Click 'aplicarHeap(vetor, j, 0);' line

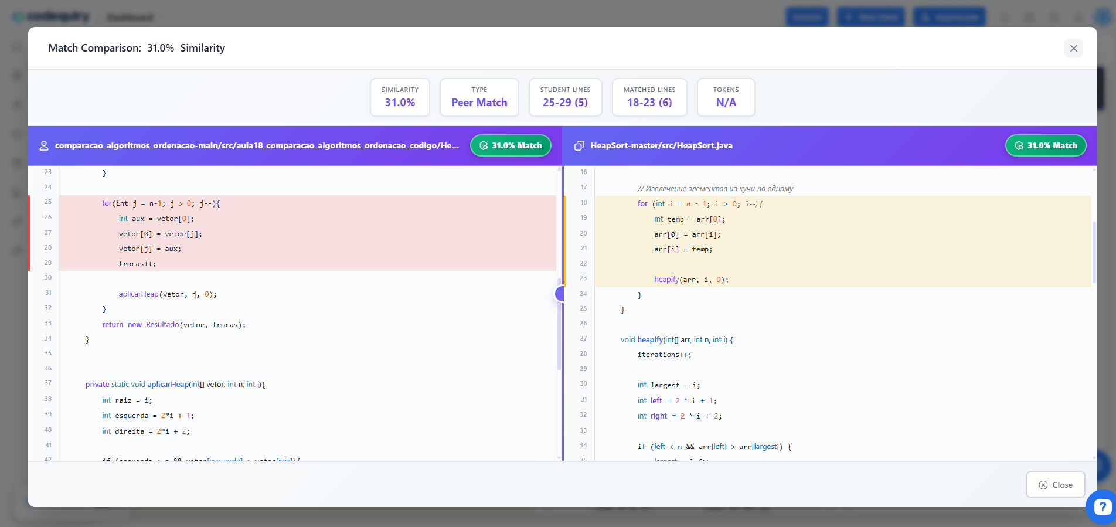(168, 294)
